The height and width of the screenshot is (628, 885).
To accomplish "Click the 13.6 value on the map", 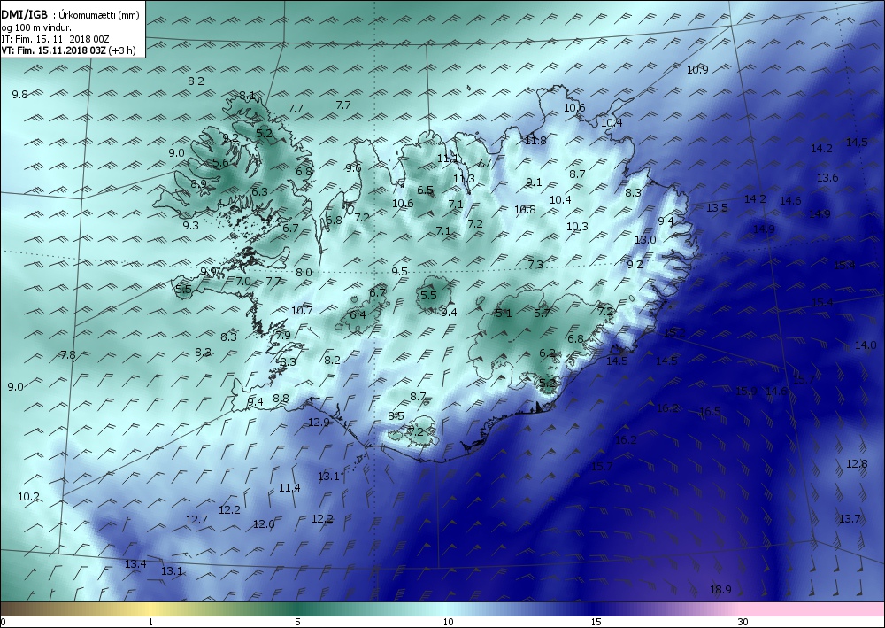I will pos(827,177).
